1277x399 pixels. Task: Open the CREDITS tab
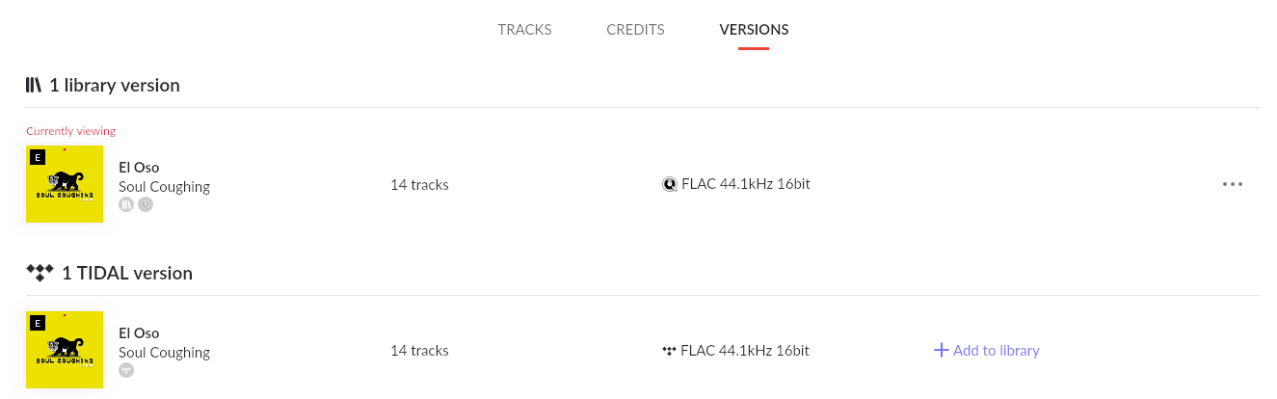[x=635, y=30]
